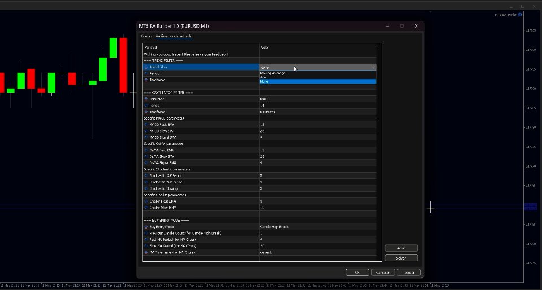Click the enum icon beside Buy Entry Mode
542x290 pixels.
click(x=146, y=227)
